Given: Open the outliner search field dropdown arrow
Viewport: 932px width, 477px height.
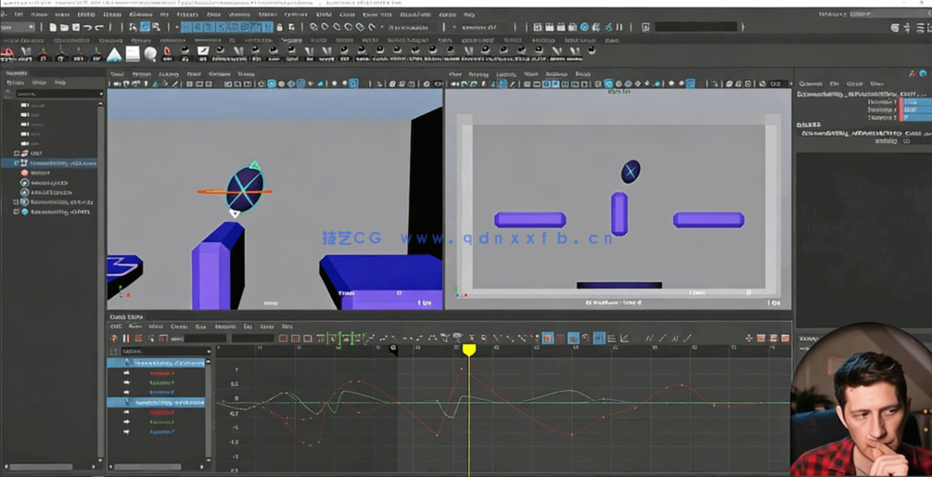Looking at the screenshot, I should tap(100, 94).
